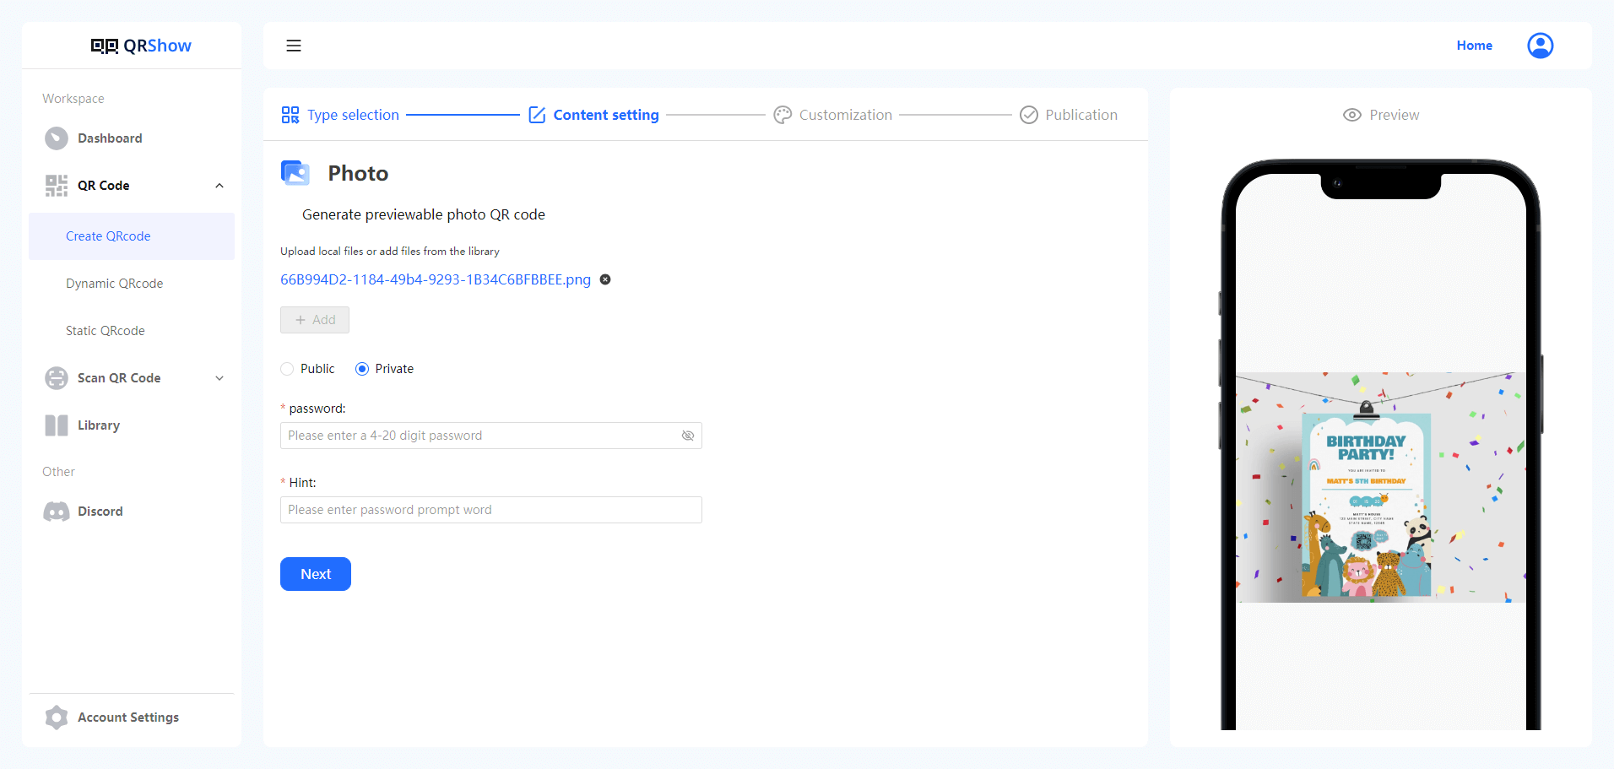
Task: Expand the Scan QR Code section
Action: 219,378
